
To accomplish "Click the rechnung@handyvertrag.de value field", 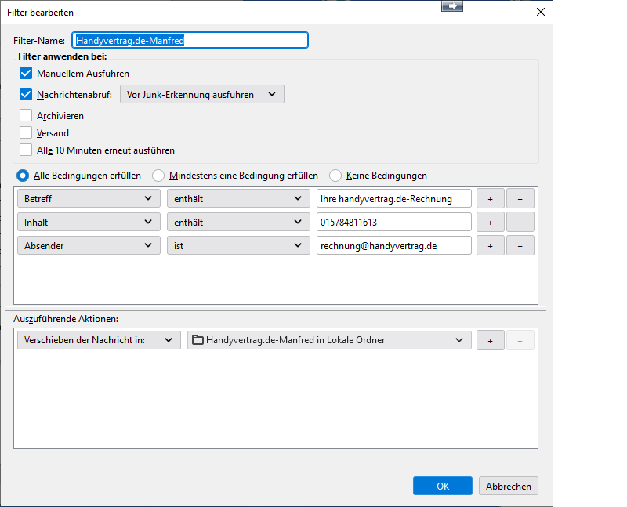I will (x=394, y=245).
